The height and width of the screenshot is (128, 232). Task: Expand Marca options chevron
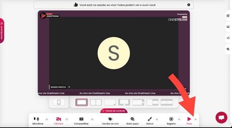coord(157,119)
